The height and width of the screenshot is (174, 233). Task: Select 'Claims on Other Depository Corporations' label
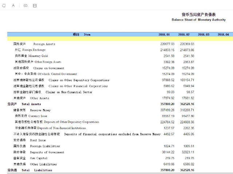coord(79,80)
